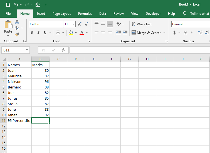The width and height of the screenshot is (210, 153).
Task: Copy the selected cell
Action: (17, 28)
